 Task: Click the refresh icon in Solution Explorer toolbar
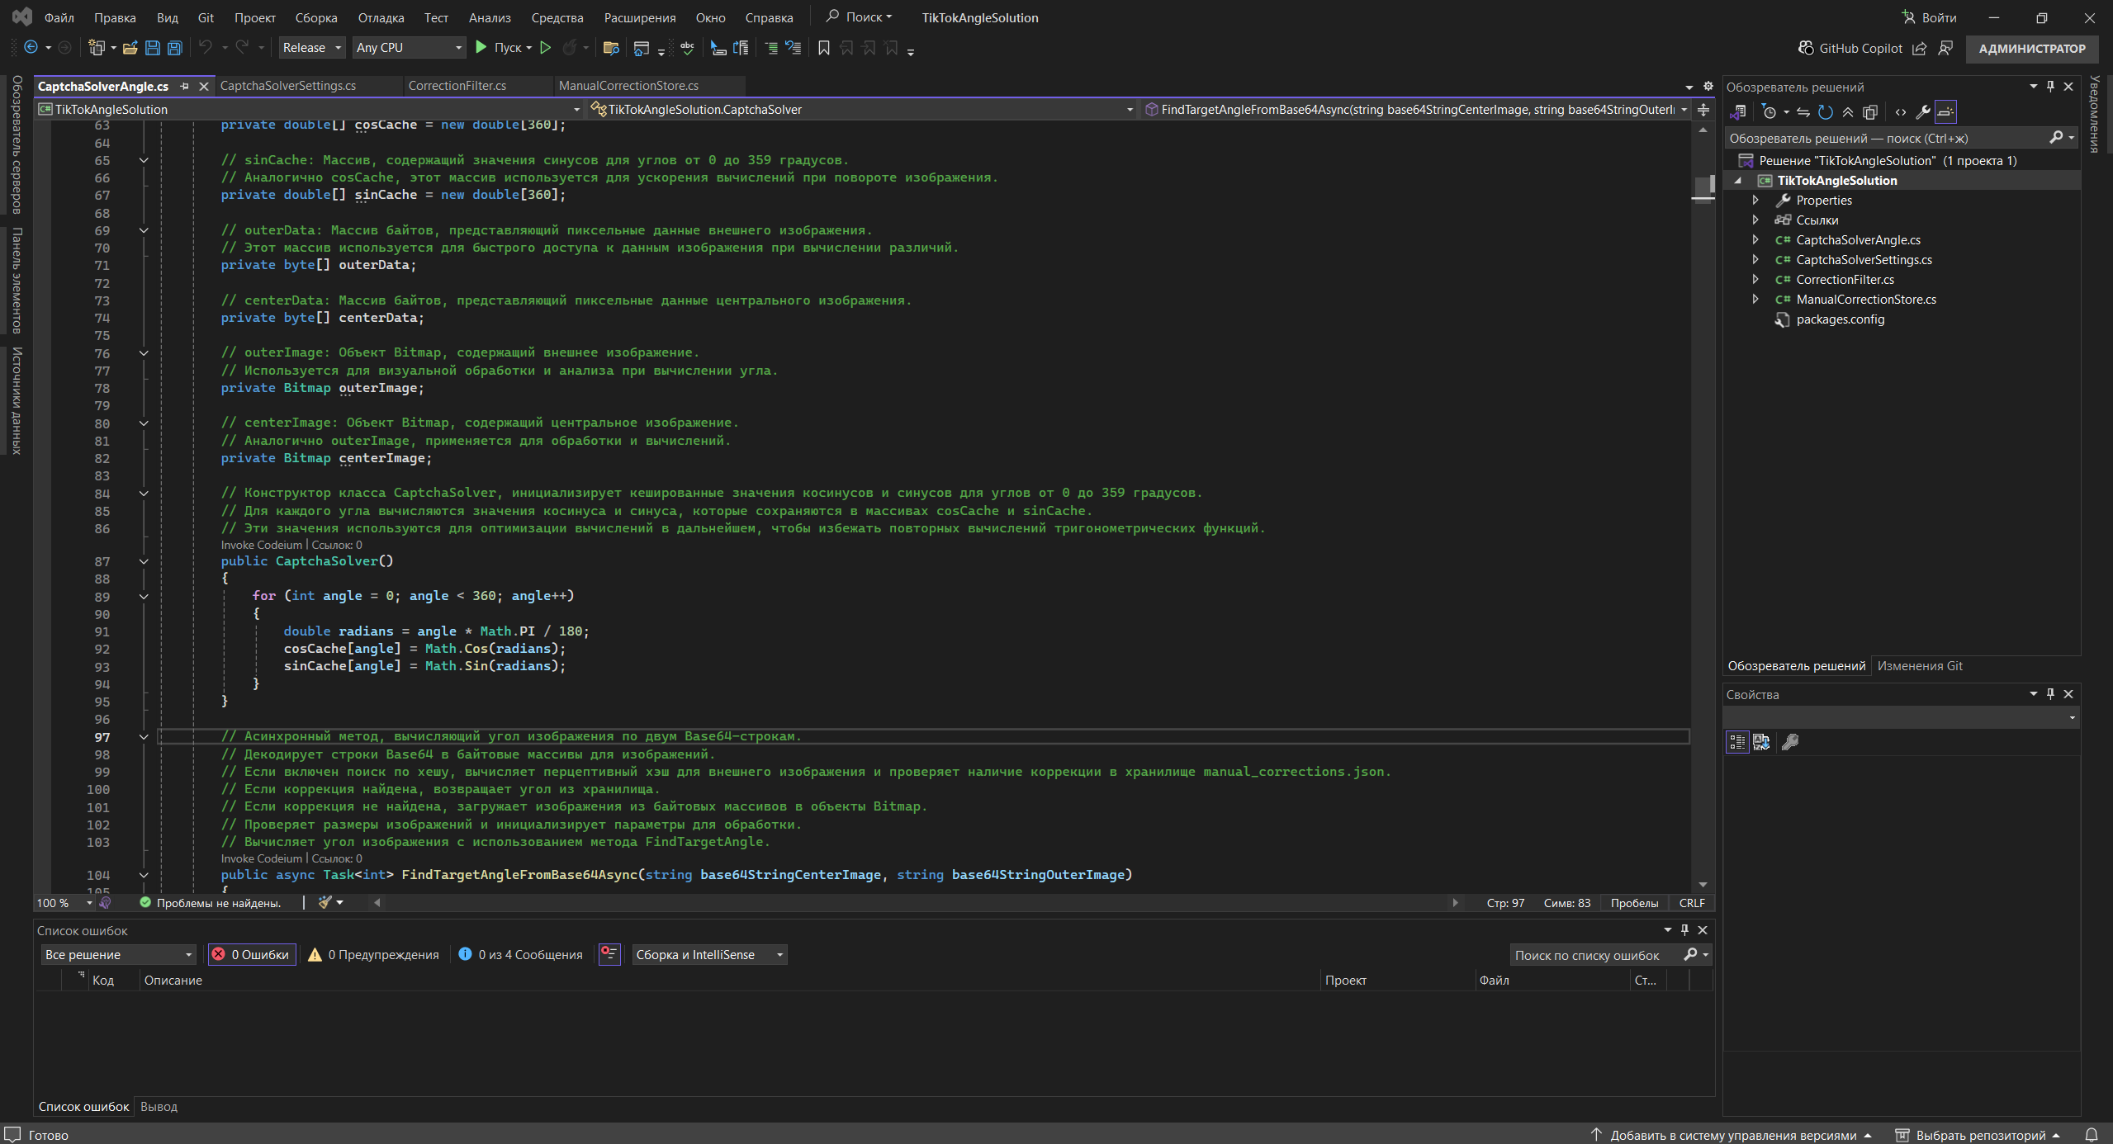pyautogui.click(x=1826, y=112)
